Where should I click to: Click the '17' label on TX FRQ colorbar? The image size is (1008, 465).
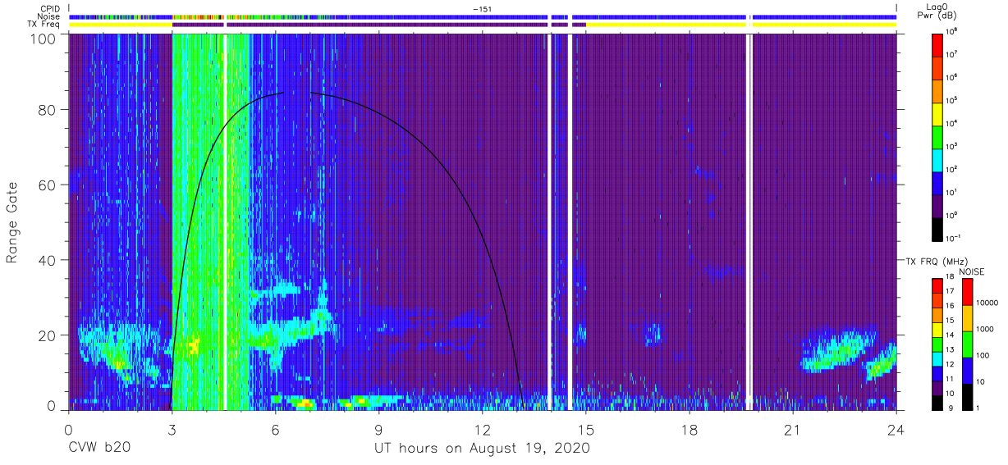[x=951, y=293]
